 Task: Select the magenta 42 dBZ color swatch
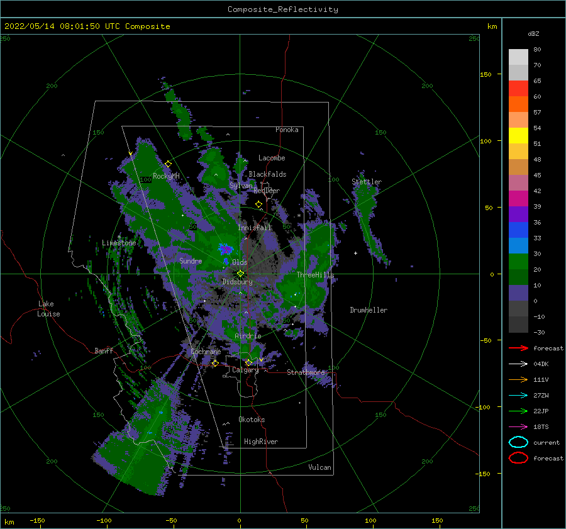518,199
